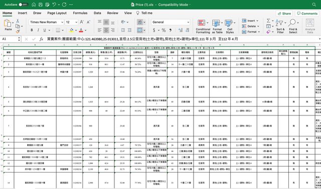Click the red font color swatch
The height and width of the screenshot is (189, 321).
click(x=81, y=30)
